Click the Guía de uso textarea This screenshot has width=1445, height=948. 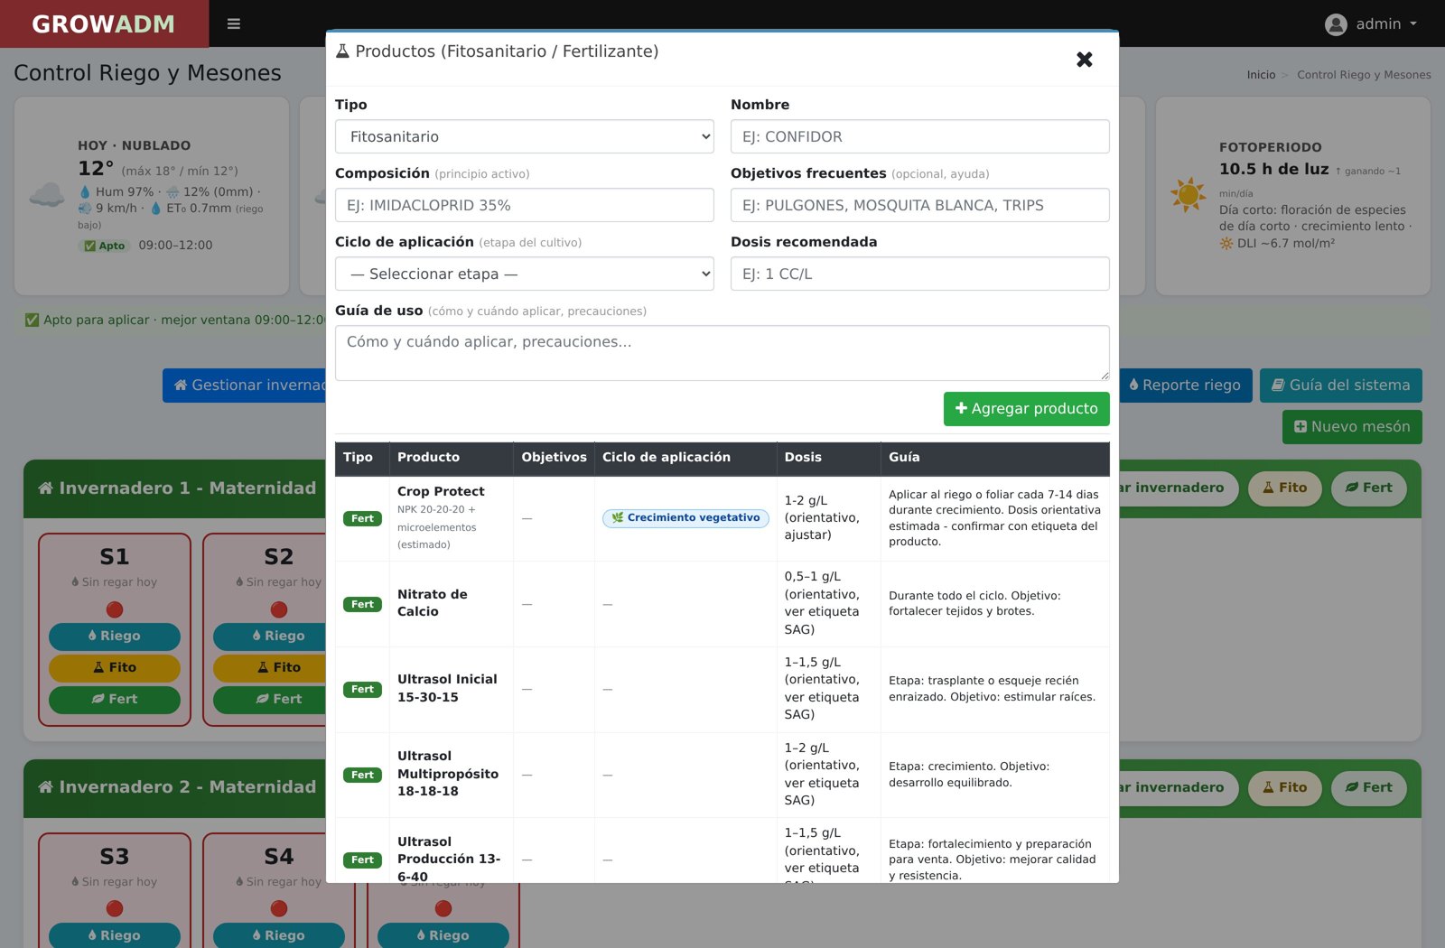tap(722, 353)
